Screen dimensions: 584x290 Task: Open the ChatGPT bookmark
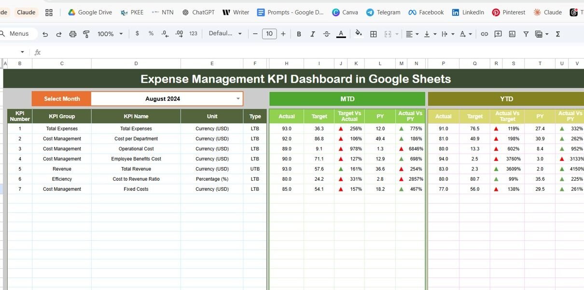[198, 12]
